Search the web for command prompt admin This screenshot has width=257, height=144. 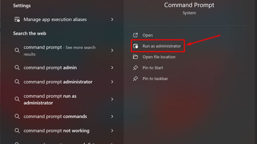50,68
